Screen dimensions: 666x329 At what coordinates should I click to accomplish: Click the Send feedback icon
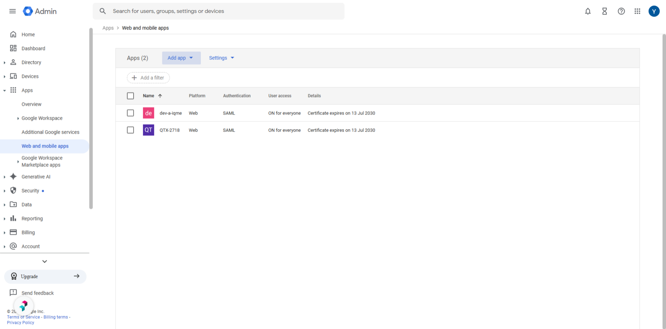coord(13,293)
